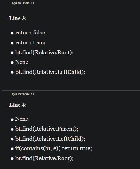Viewport: 140px width, 169px height.
Task: Pick Line 4 radio for bt.find(Relative.LeftChild);
Action: 12,139
